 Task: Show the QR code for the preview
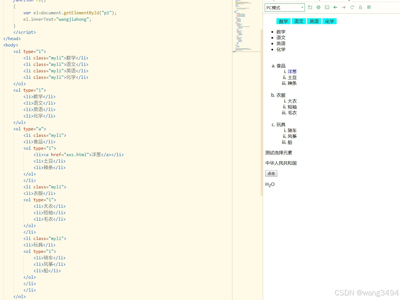369,7
